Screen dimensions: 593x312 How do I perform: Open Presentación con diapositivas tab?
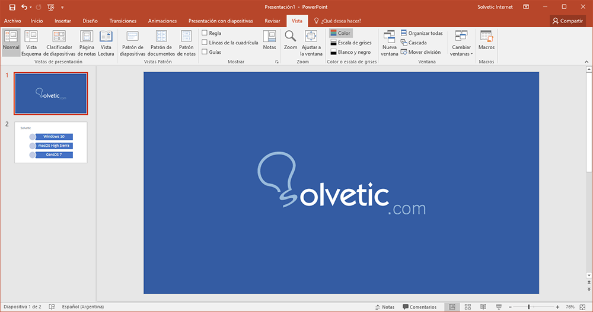pyautogui.click(x=221, y=21)
